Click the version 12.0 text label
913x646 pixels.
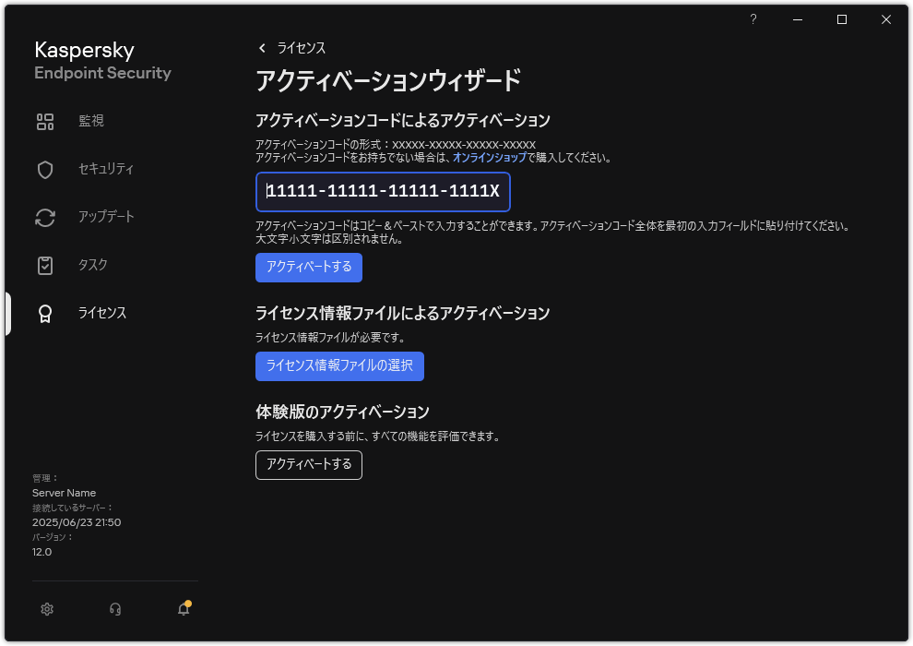[x=41, y=552]
